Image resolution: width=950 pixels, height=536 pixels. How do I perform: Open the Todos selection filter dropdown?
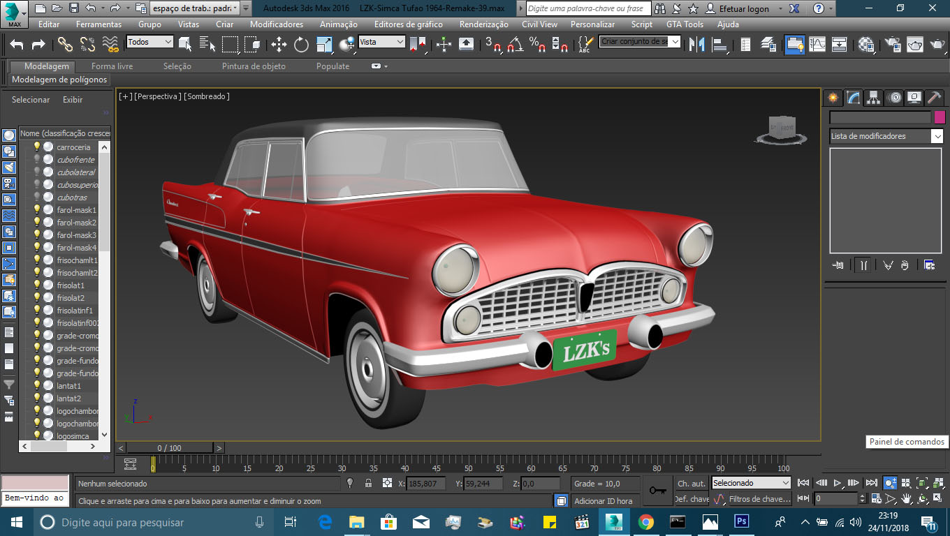149,42
